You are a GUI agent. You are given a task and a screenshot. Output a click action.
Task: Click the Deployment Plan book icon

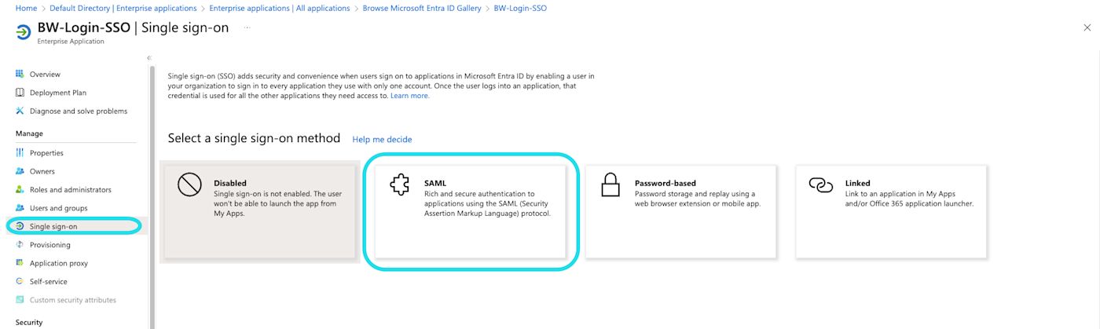(20, 93)
